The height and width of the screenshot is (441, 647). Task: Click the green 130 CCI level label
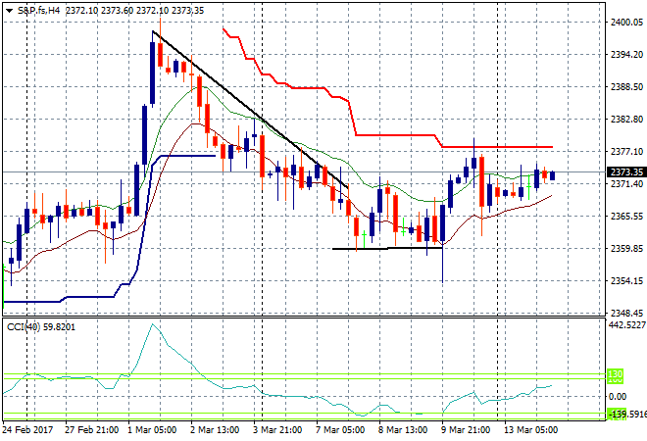click(x=615, y=374)
